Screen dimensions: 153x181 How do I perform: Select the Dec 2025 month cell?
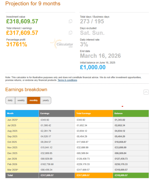click(22, 153)
